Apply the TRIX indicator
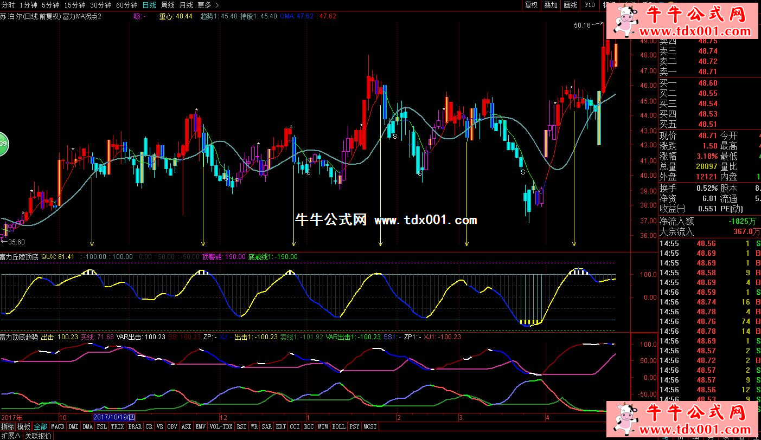 (x=118, y=426)
